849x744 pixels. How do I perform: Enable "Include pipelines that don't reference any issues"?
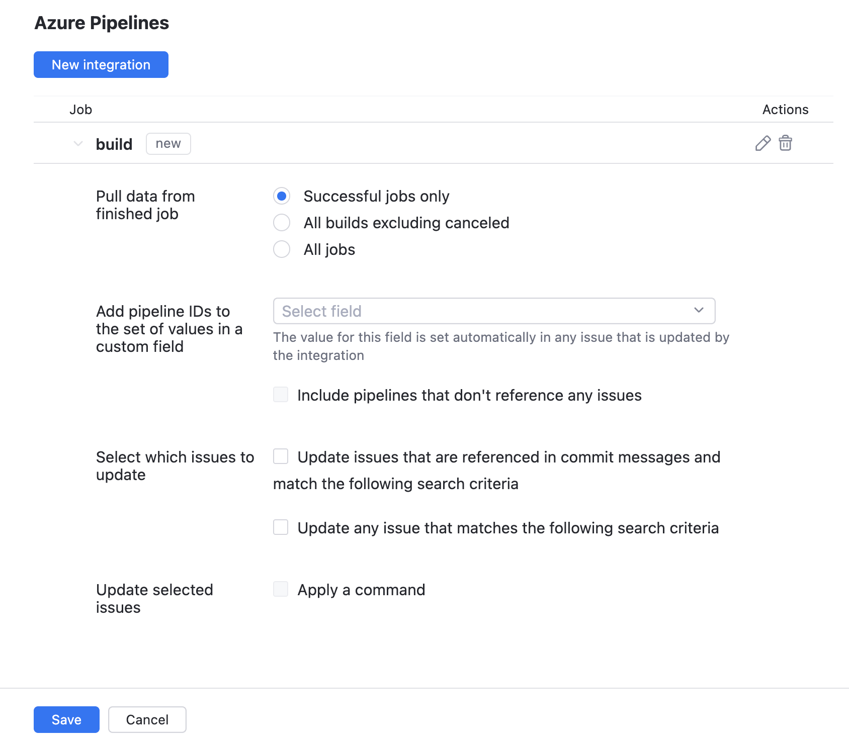(x=280, y=395)
